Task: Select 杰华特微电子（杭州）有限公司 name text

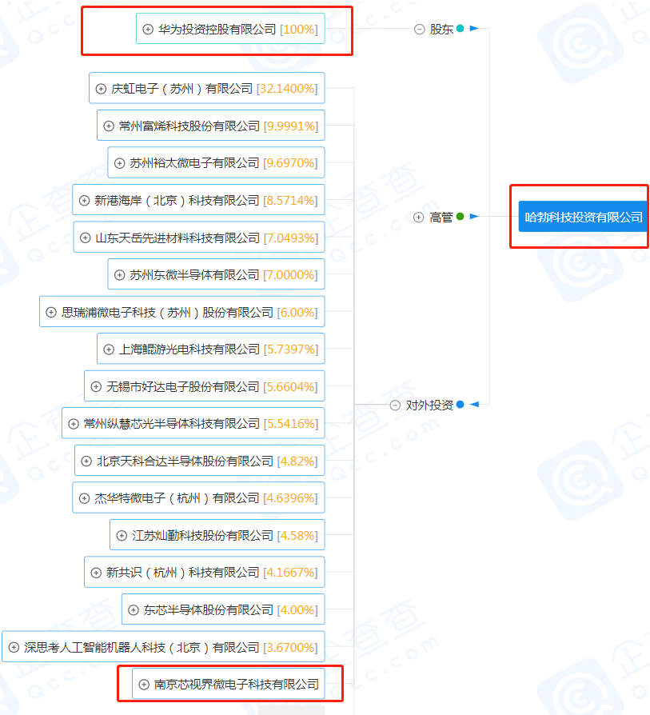Action: [x=177, y=498]
